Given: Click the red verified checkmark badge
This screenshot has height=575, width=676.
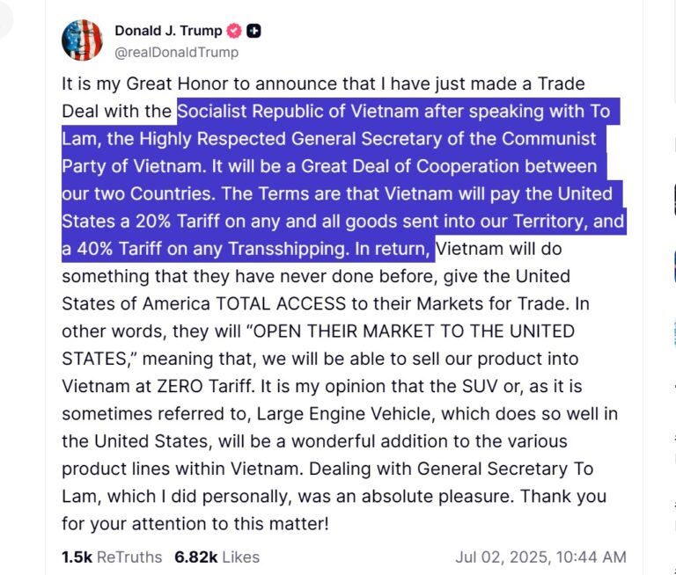Looking at the screenshot, I should [x=234, y=31].
